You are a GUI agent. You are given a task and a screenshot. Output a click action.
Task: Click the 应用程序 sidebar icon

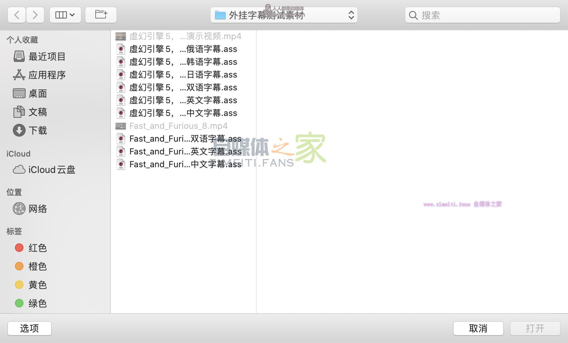click(x=19, y=75)
